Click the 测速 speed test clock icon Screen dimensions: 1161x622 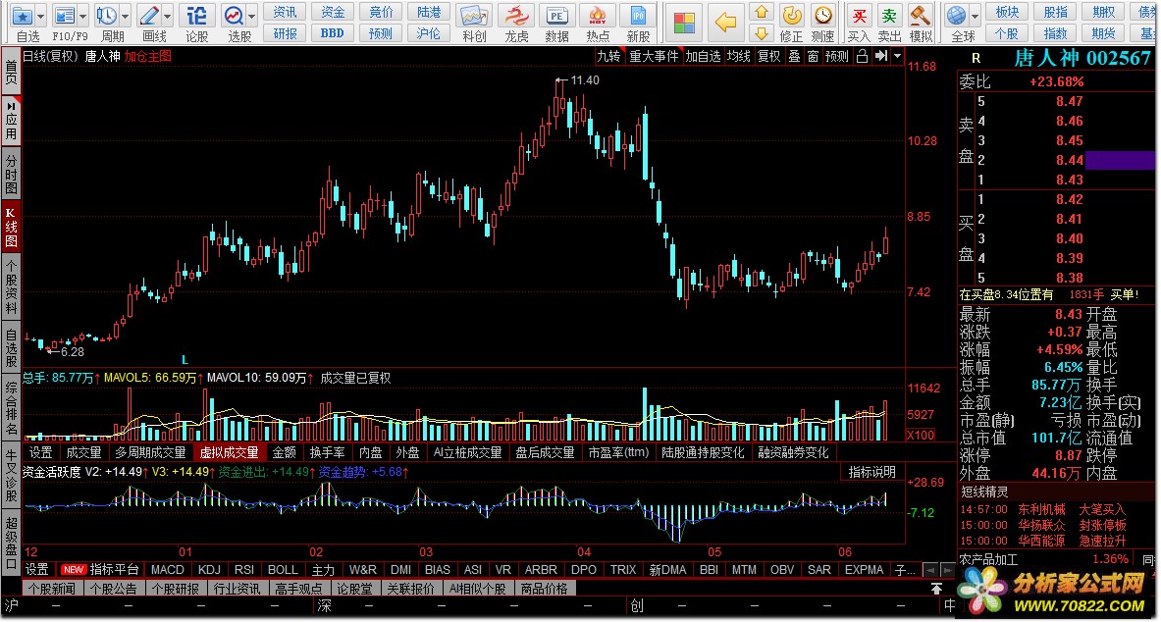coord(821,15)
